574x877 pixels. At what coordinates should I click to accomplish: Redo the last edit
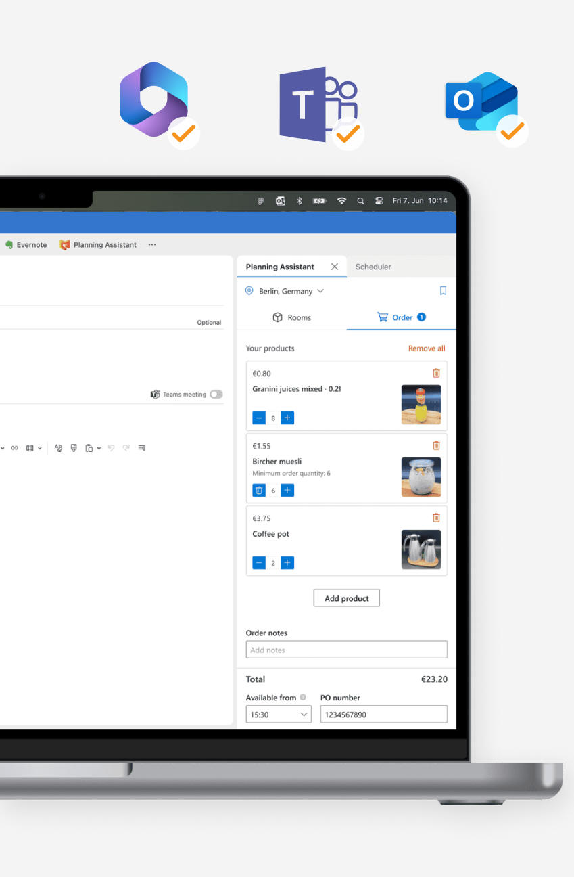pos(126,448)
